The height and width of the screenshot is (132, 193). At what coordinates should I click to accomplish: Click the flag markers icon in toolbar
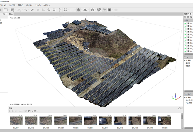(x=104, y=10)
